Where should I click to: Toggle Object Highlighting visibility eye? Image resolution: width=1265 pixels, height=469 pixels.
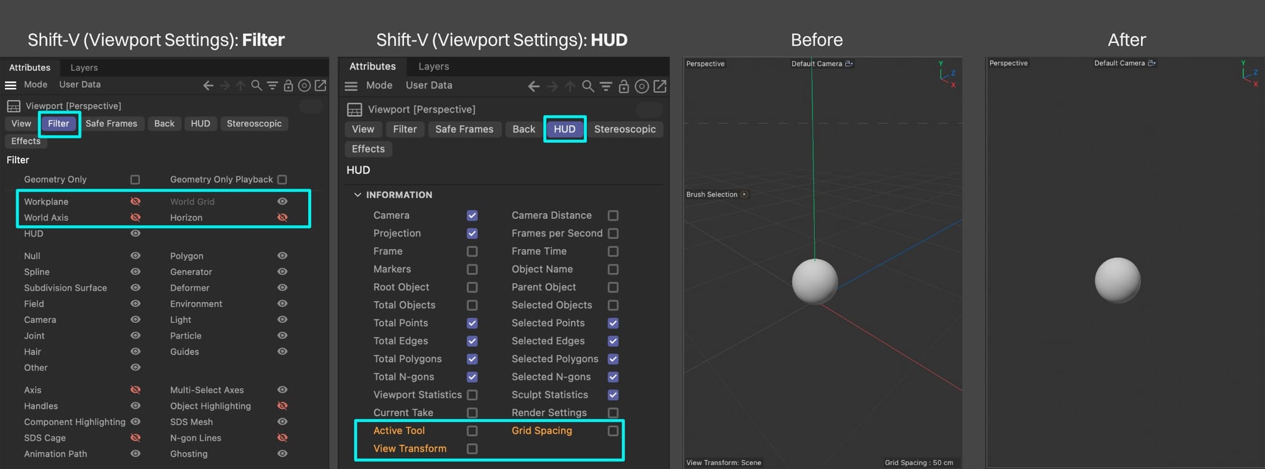(x=283, y=405)
